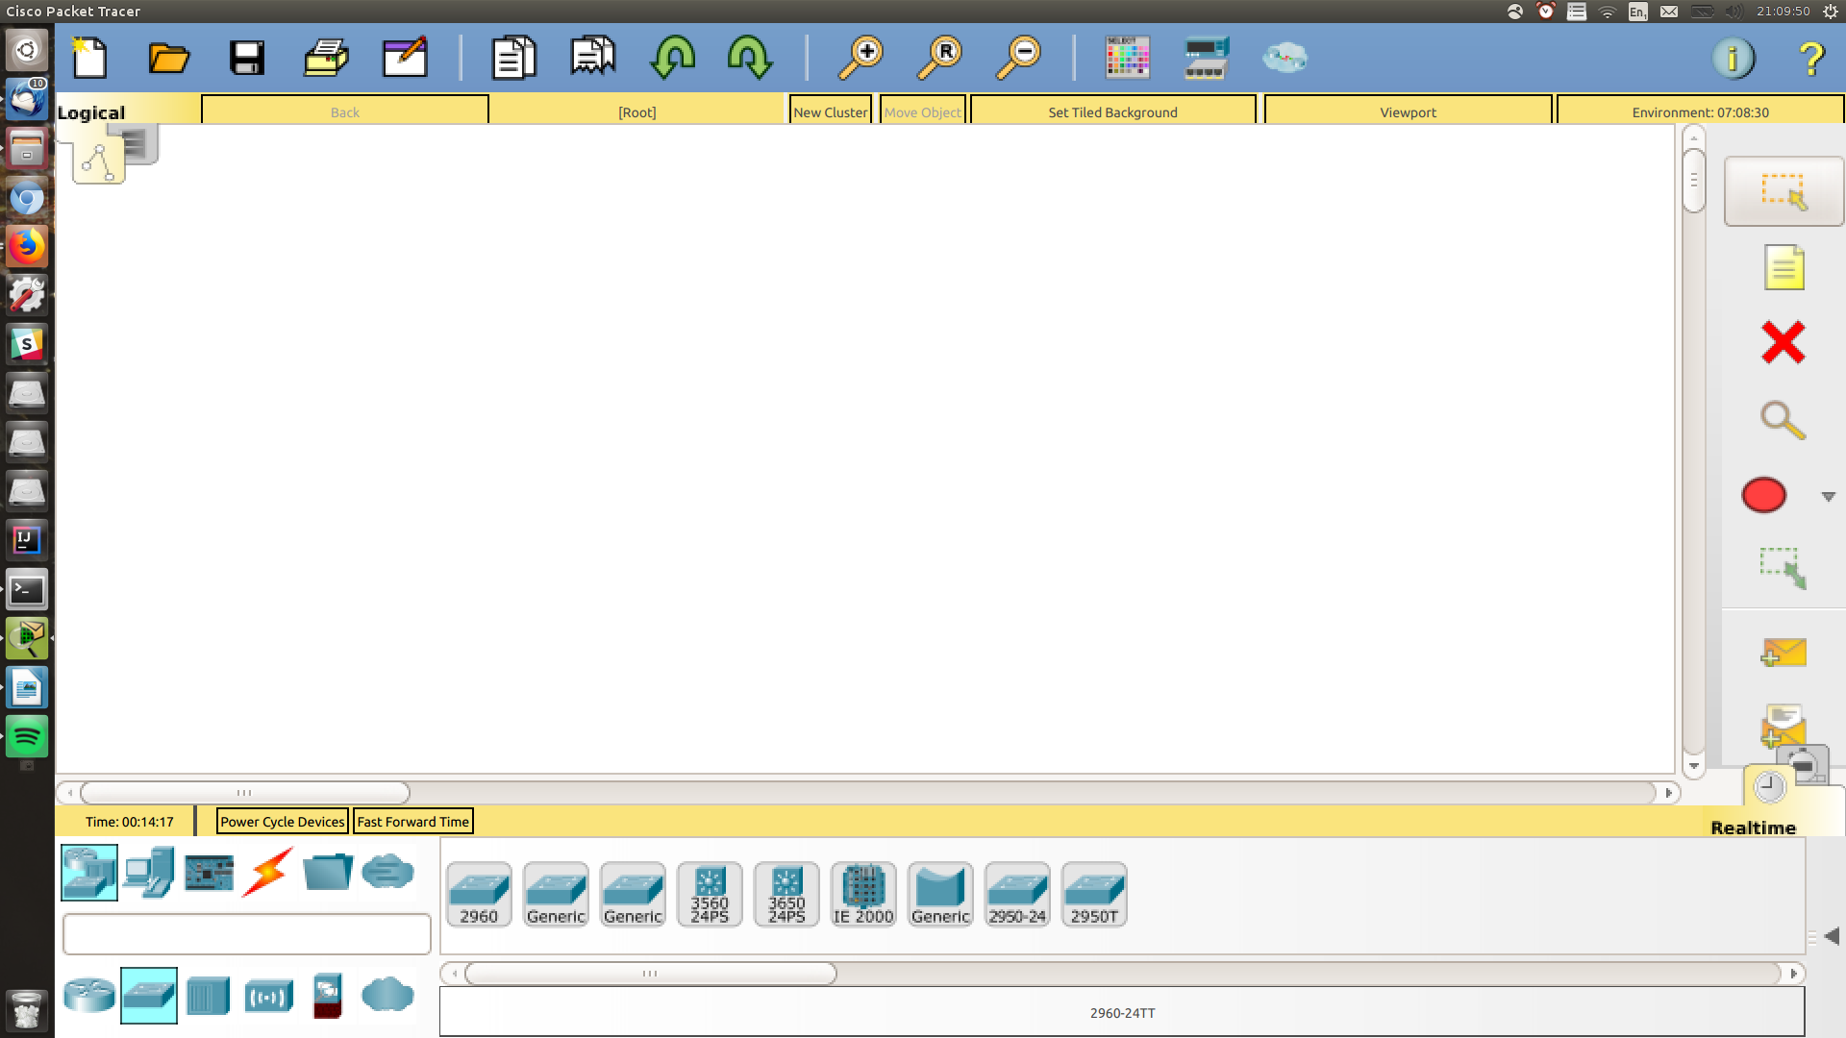Expand the device category scrollbar left
The height and width of the screenshot is (1038, 1846).
coord(454,972)
